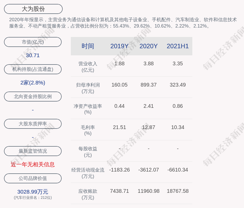
Task: Click ROE value 2.41
Action: click(x=148, y=106)
